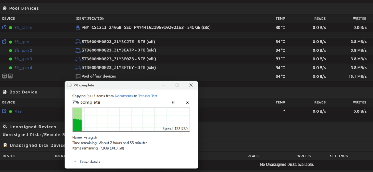Viewport: 373px width, 172px height.
Task: Open external link icon beside Flash
Action: point(4,111)
